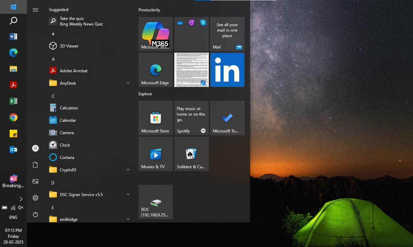Open Camera from the app list
Image resolution: width=413 pixels, height=247 pixels.
tap(90, 132)
